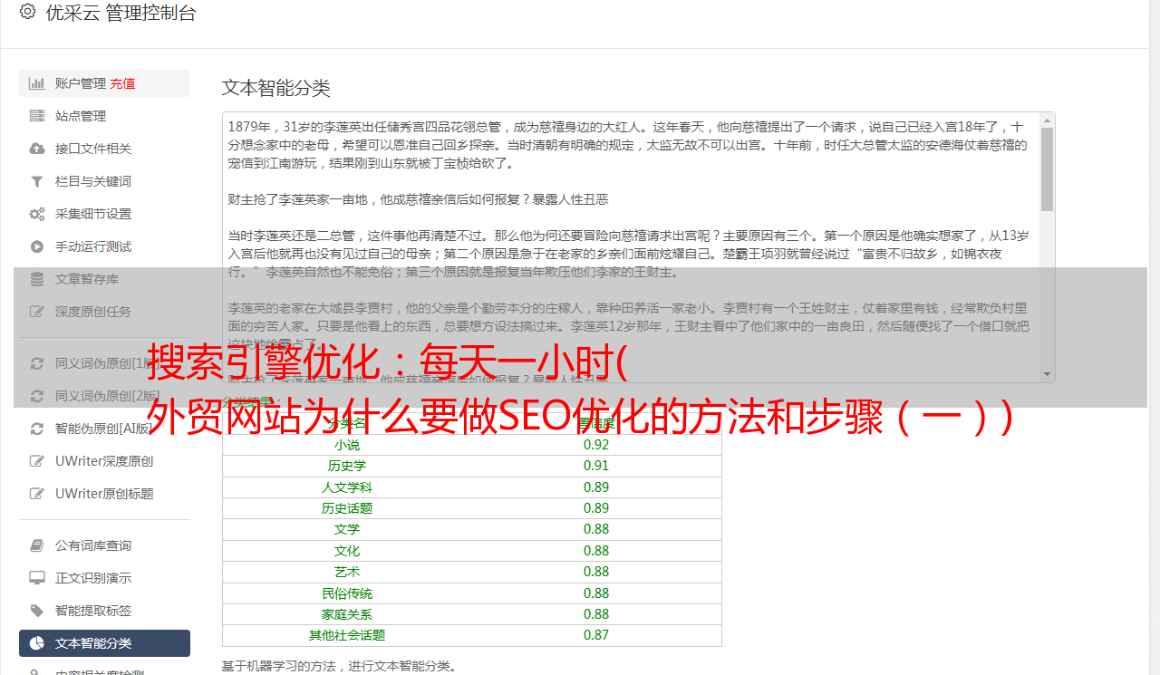Click the 人文学科 category cell

point(347,487)
